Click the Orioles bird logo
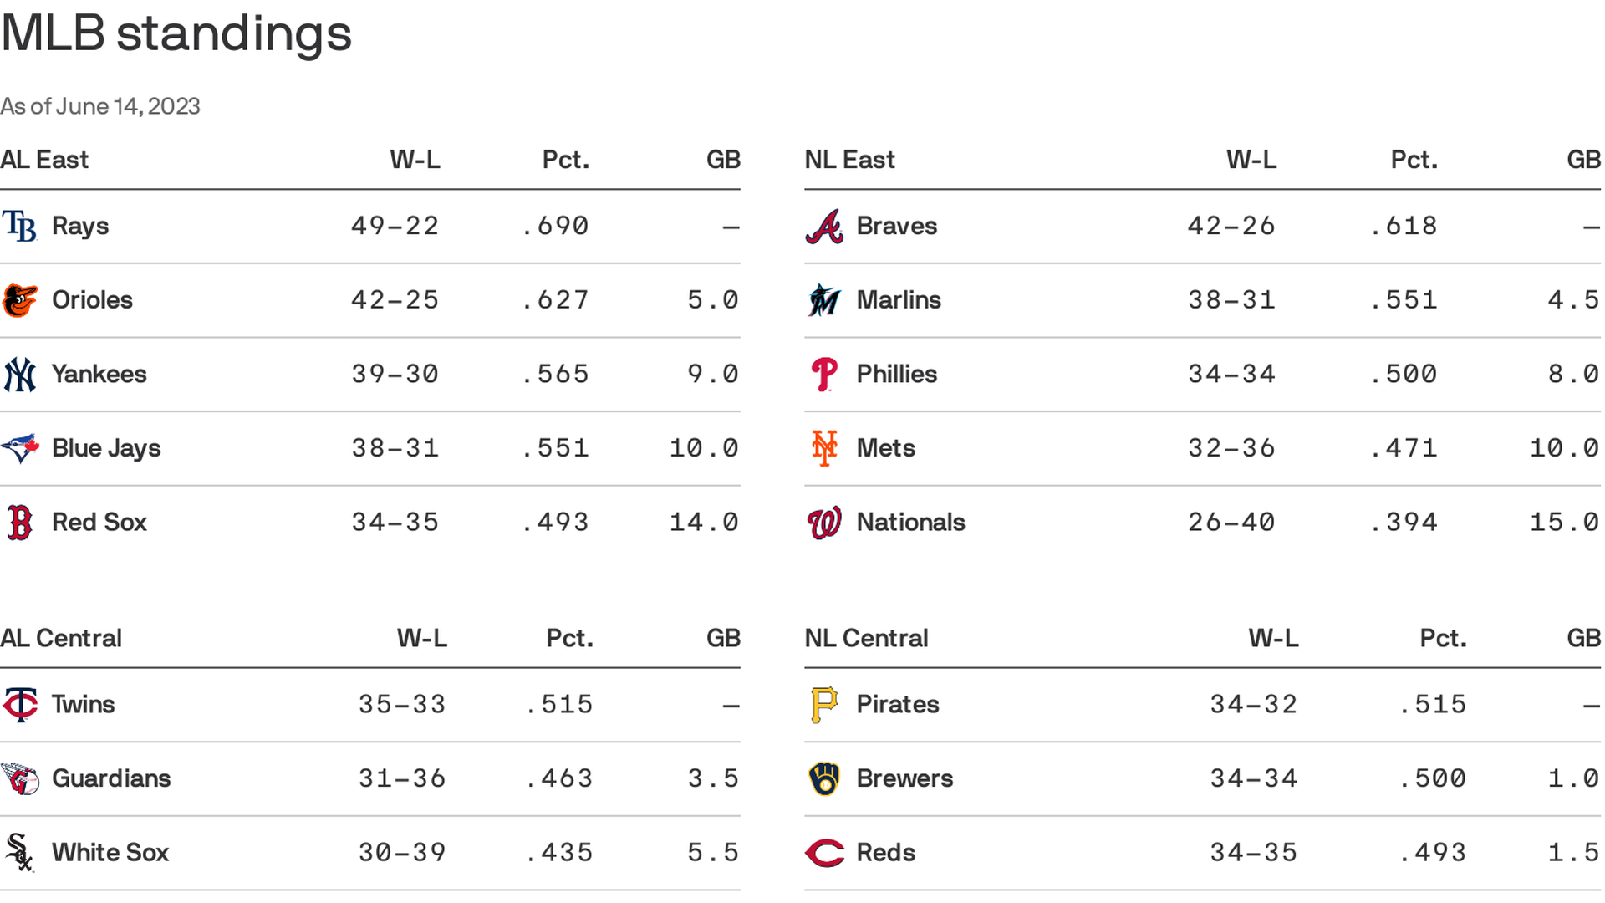 pyautogui.click(x=20, y=300)
